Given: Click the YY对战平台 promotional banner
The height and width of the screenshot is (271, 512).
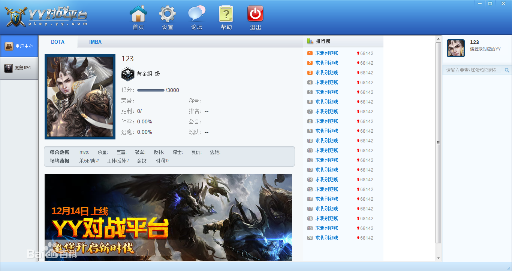Looking at the screenshot, I should (x=168, y=217).
